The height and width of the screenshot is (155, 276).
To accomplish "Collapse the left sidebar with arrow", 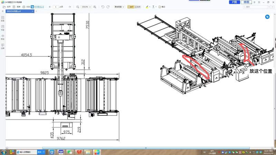I will [3, 11].
